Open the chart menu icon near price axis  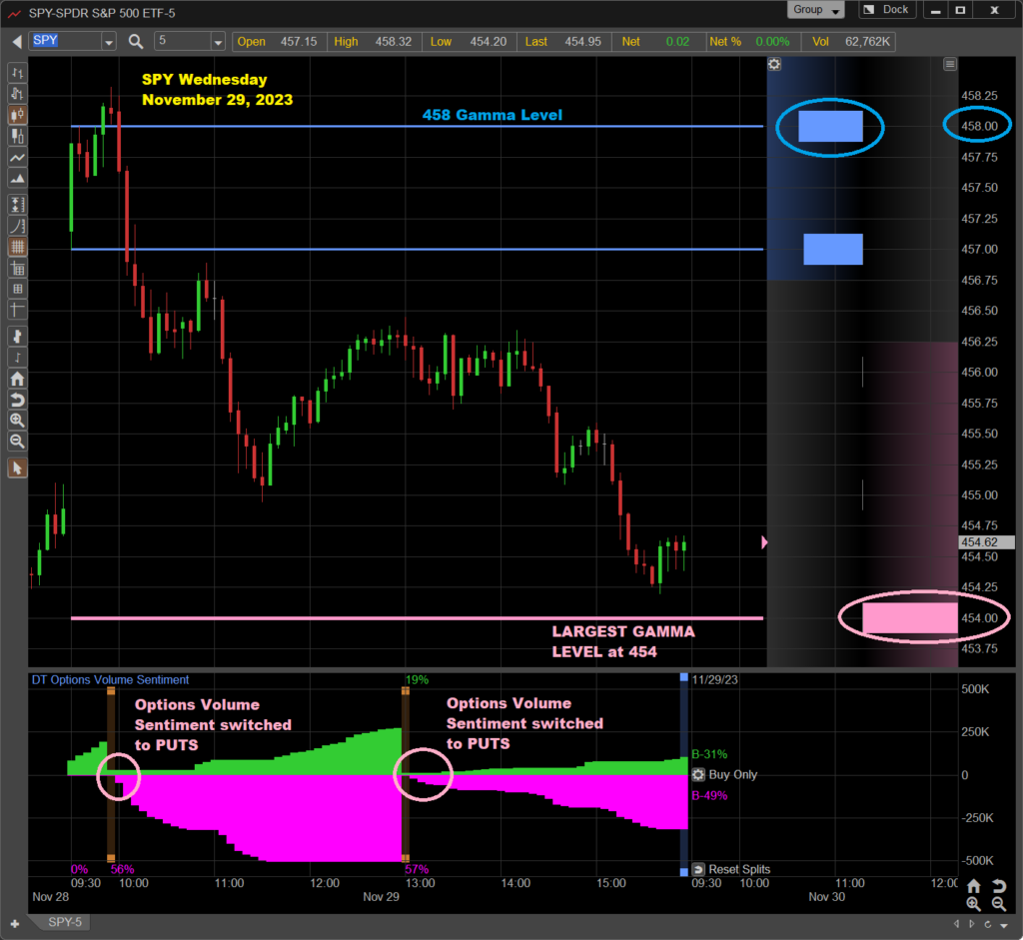click(950, 64)
